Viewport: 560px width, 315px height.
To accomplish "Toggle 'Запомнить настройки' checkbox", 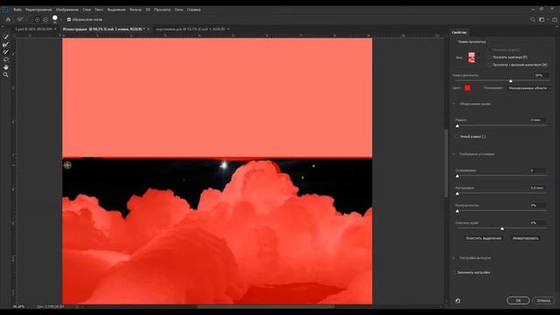I will (x=454, y=272).
